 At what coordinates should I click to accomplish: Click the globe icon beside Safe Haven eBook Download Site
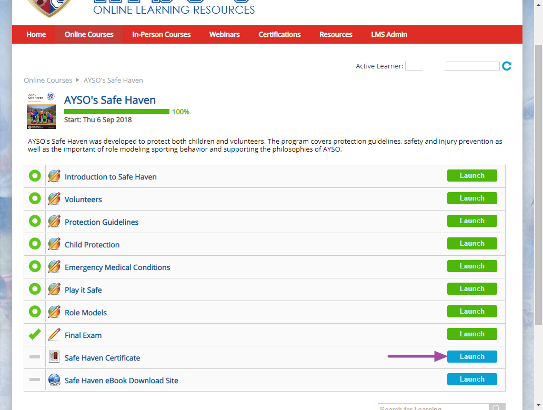[x=54, y=379]
